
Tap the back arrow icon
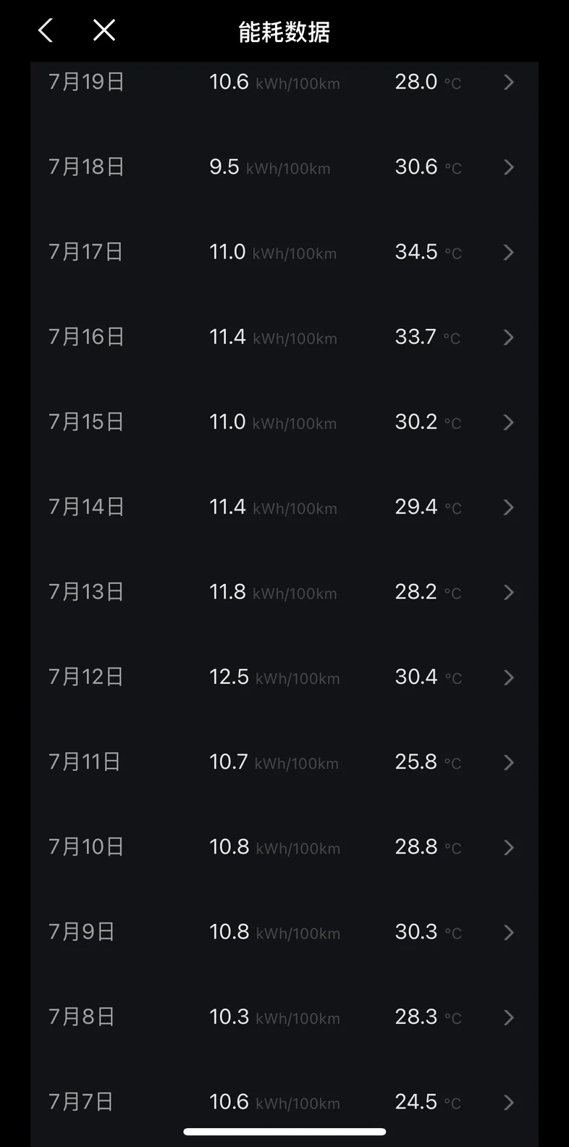tap(46, 30)
